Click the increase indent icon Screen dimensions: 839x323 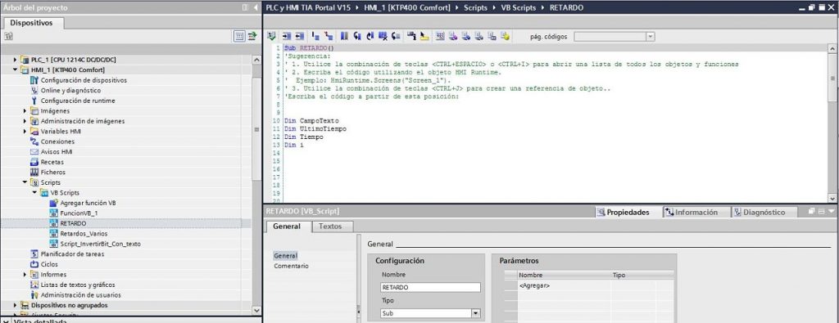coord(287,36)
